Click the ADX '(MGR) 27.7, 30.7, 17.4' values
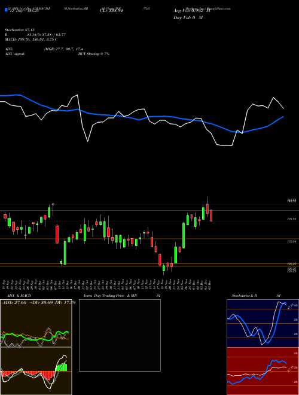 63,49
